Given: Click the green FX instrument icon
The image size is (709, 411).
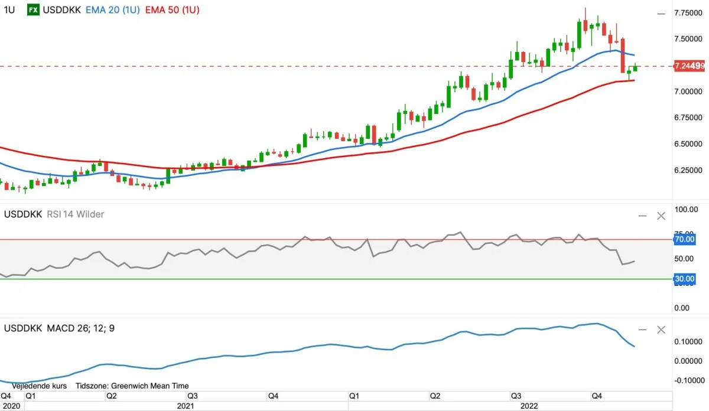Looking at the screenshot, I should coord(34,10).
